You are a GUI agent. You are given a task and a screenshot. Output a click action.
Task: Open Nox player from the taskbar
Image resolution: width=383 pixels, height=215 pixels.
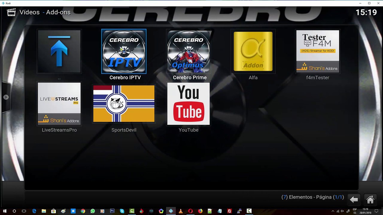coord(151,211)
